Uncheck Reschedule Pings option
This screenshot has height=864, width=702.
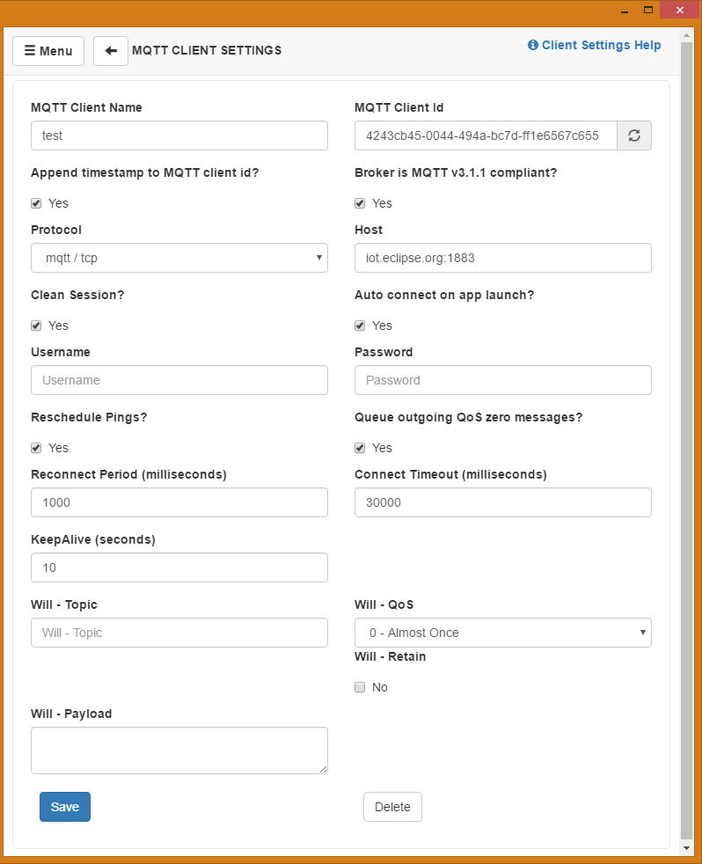tap(36, 448)
